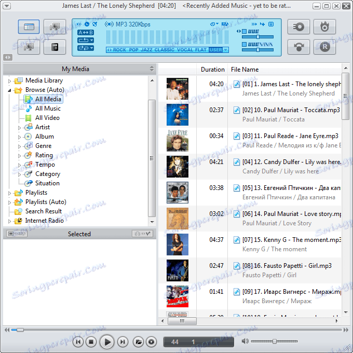Collapse the Browse (Auto) tree node
Screen dimensions: 353x353
point(9,90)
